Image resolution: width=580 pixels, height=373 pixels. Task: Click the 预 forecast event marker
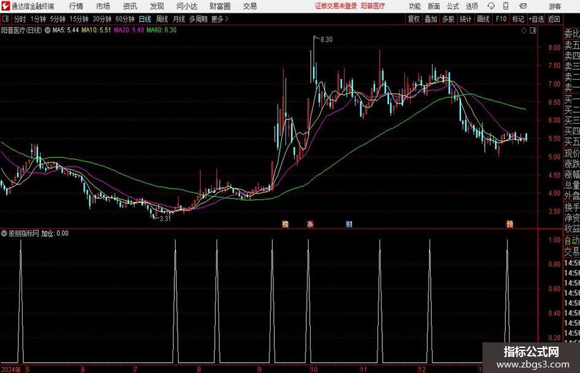click(x=509, y=224)
